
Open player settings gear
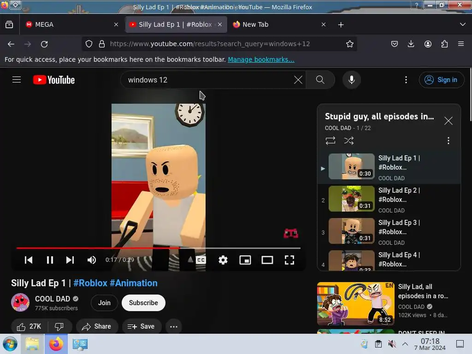pyautogui.click(x=223, y=260)
